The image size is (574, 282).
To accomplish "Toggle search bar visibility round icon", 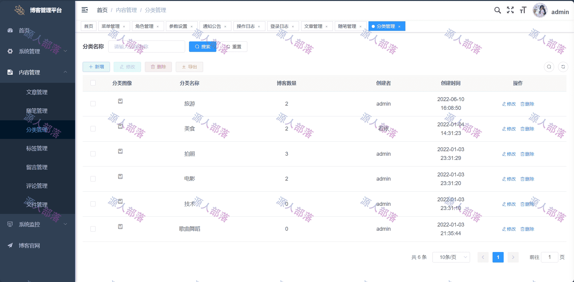I will 549,67.
